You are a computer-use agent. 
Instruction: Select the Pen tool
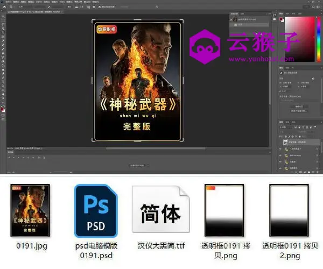3,78
